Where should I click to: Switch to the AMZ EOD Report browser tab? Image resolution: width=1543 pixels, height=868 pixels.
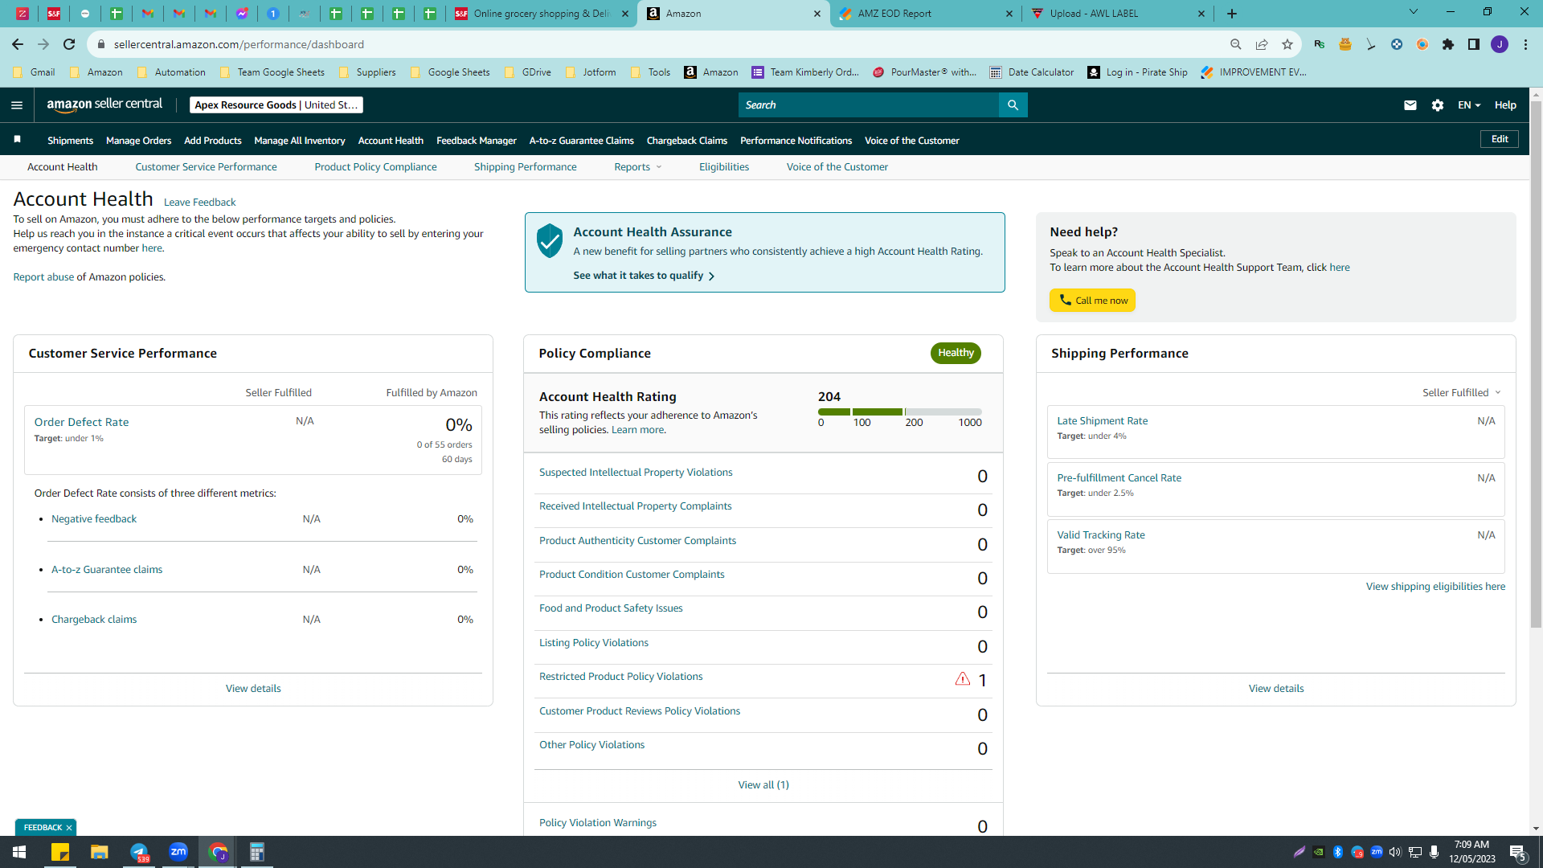(x=925, y=14)
